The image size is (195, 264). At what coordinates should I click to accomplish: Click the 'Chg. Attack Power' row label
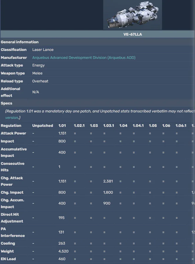point(12,181)
